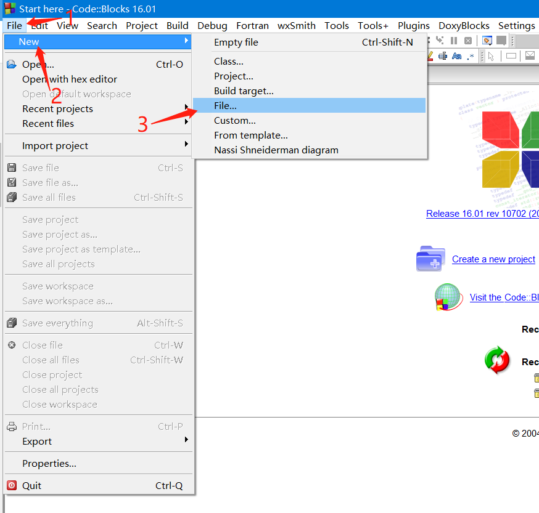This screenshot has width=539, height=513.
Task: Toggle the Use regex icon
Action: click(471, 56)
